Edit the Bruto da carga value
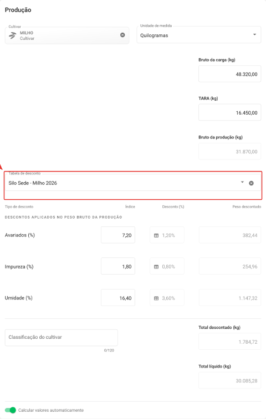Screen dimensions: 266x419 pos(229,74)
